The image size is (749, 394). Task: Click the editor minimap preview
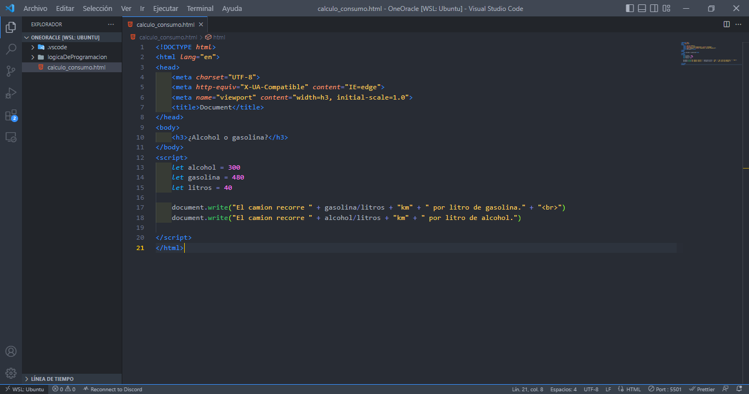point(712,53)
